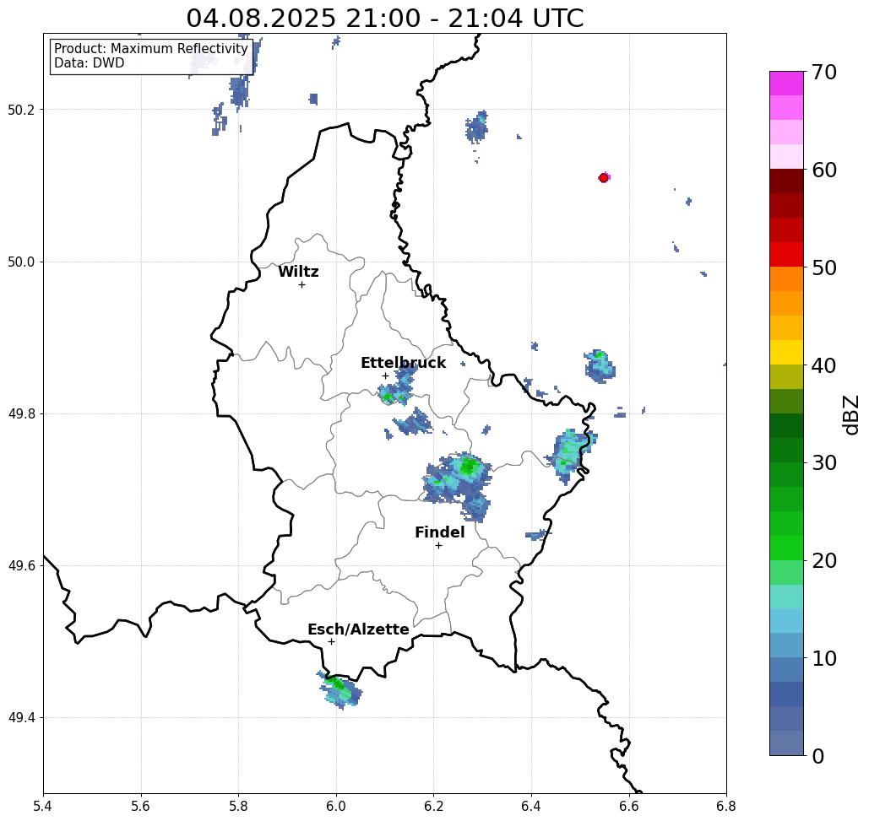This screenshot has width=869, height=821.
Task: Click the longitude tick label '6.8'
Action: [726, 806]
